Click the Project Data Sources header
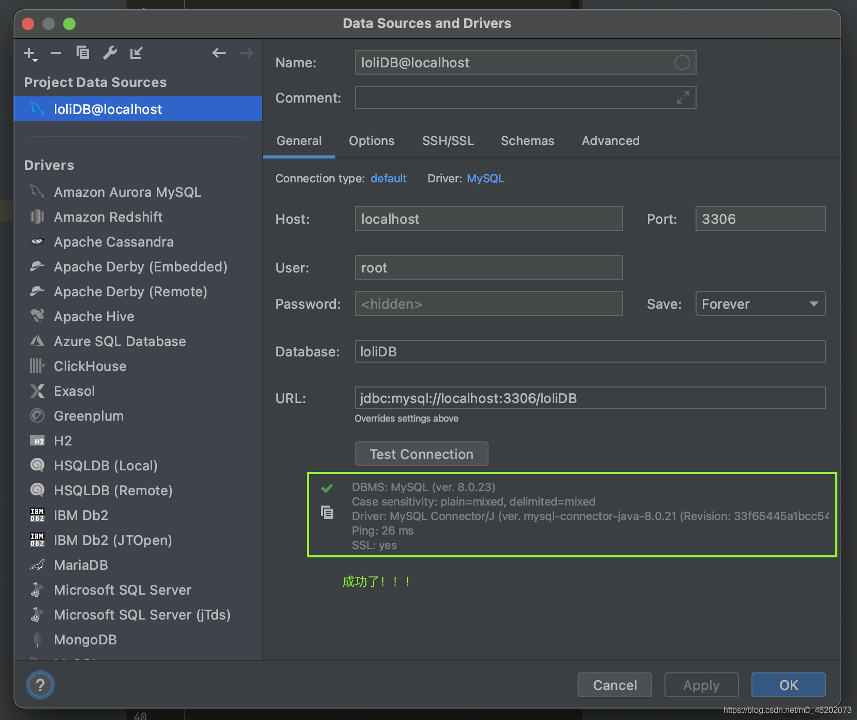This screenshot has width=857, height=720. pyautogui.click(x=95, y=82)
